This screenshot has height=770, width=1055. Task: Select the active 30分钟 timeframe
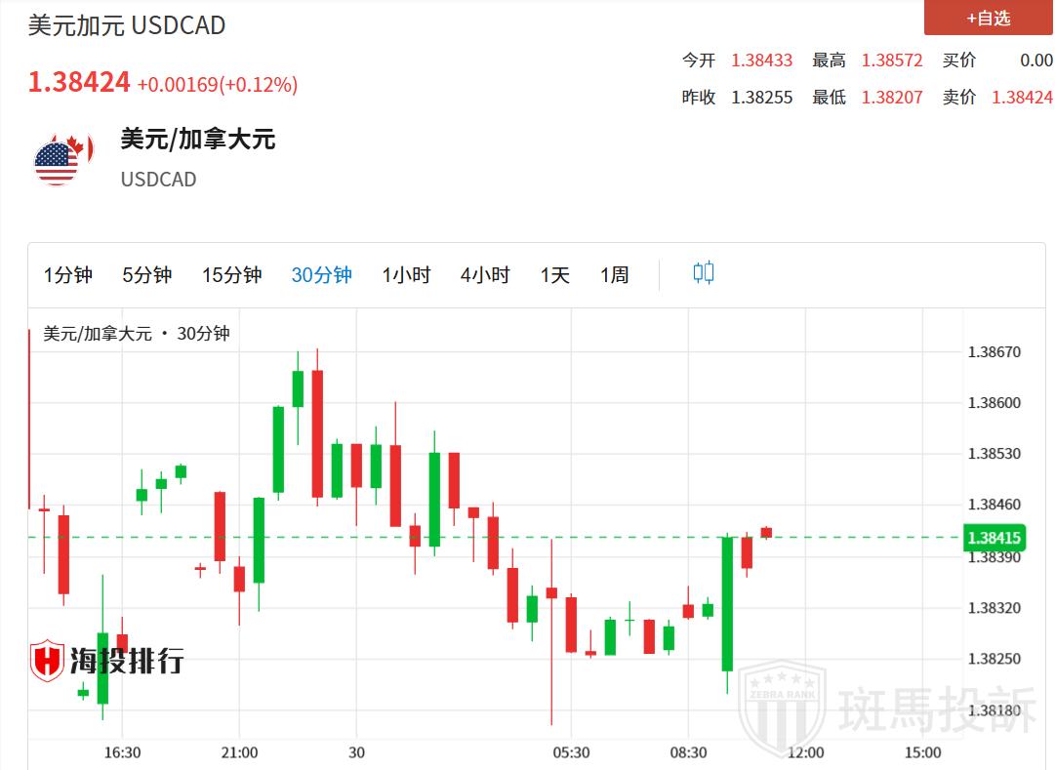(321, 275)
